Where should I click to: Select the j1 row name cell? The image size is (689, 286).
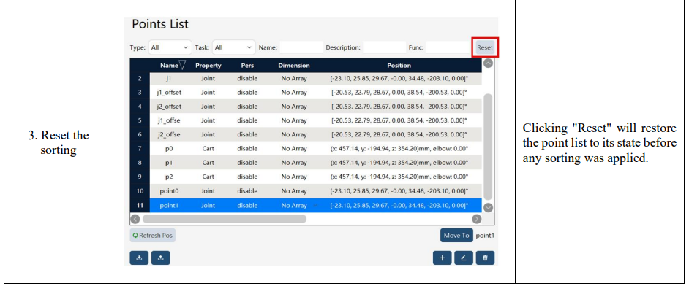click(x=169, y=79)
